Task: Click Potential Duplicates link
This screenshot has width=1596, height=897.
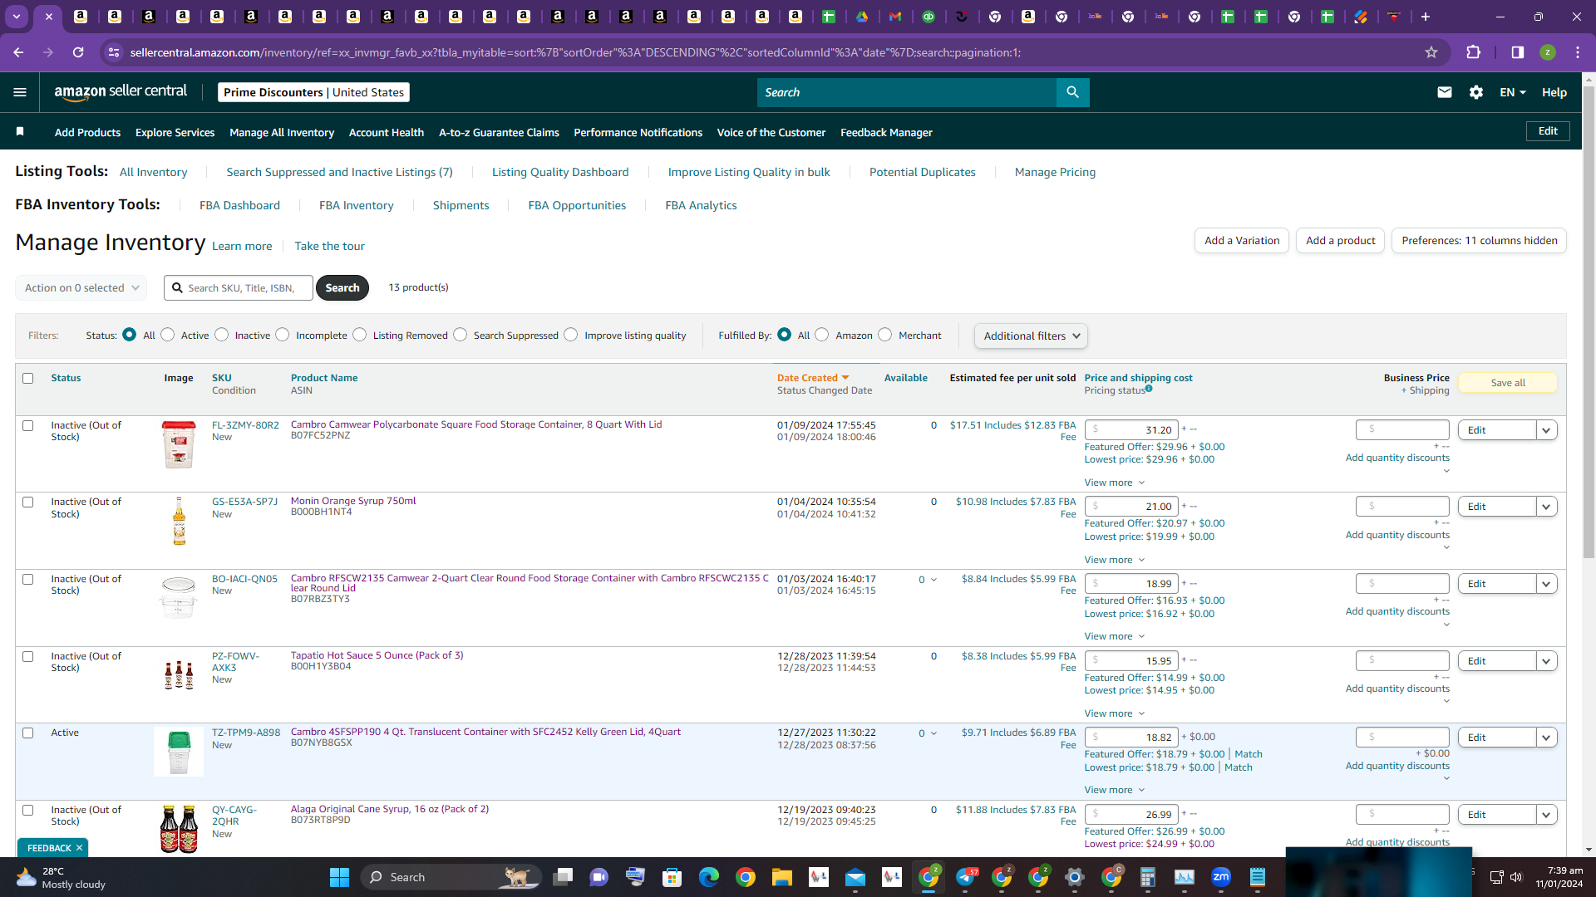Action: pos(922,172)
